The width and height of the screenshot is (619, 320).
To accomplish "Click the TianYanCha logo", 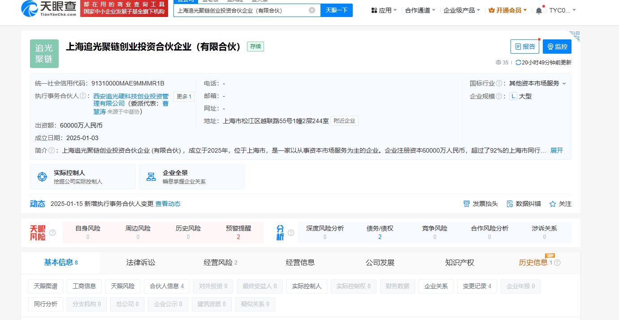I will (48, 8).
